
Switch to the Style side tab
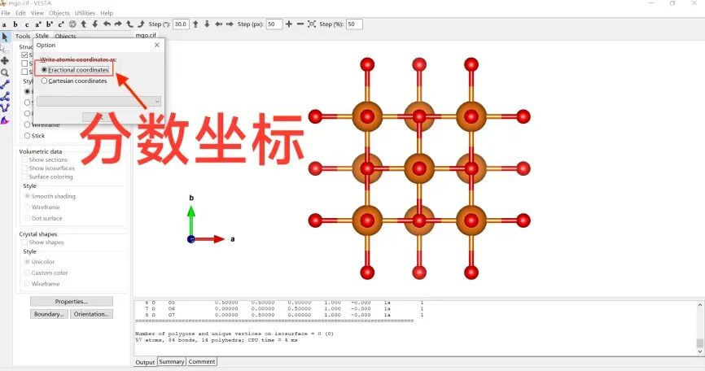(x=42, y=36)
